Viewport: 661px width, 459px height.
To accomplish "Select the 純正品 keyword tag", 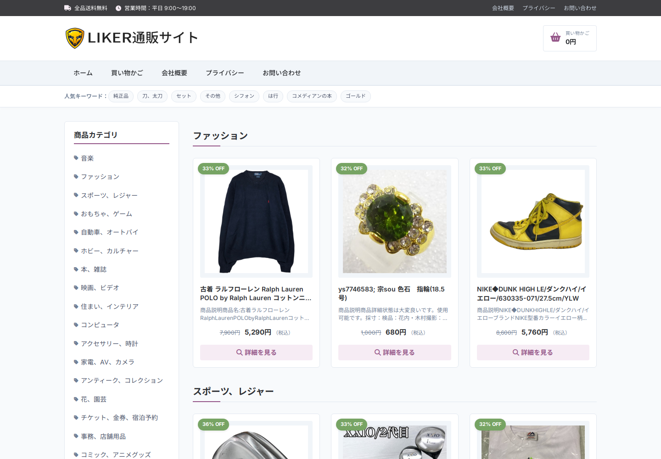I will 121,96.
